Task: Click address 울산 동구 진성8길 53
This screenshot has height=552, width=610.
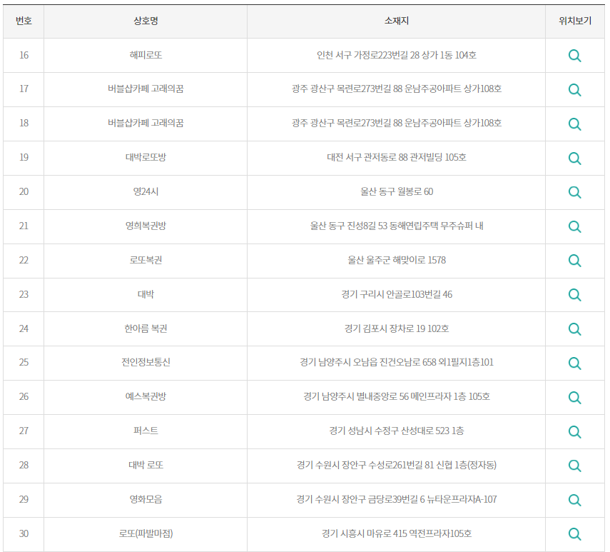Action: click(396, 226)
